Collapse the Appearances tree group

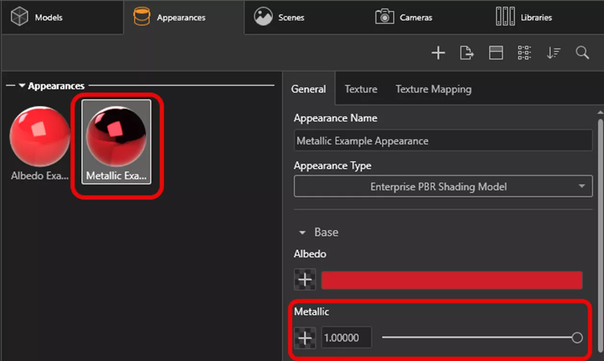click(x=22, y=86)
